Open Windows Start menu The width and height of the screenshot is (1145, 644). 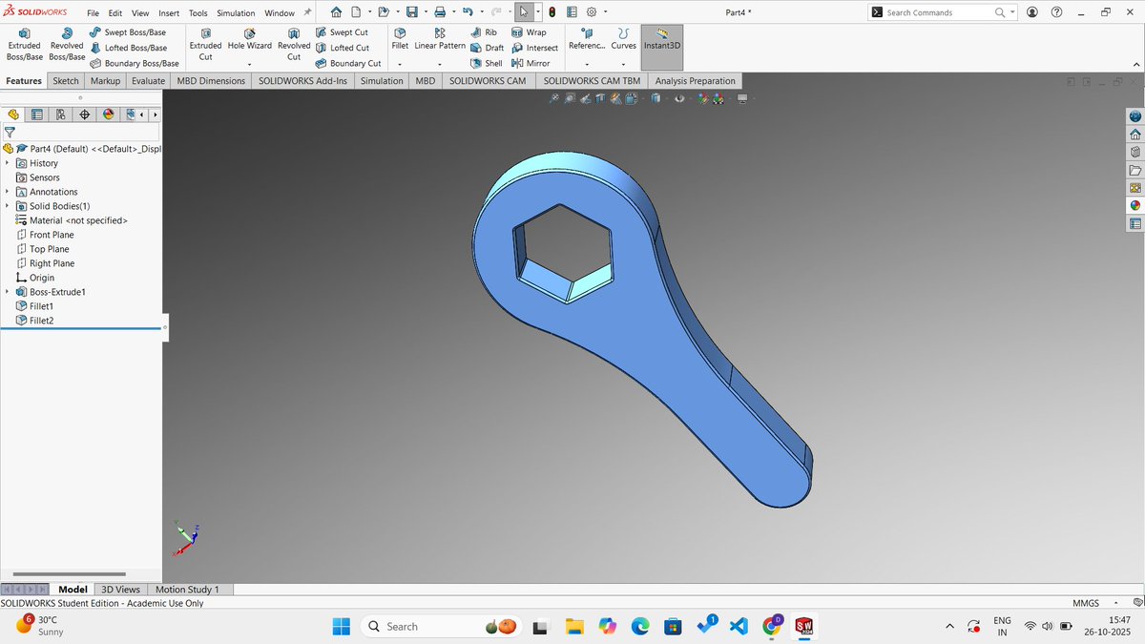[341, 626]
